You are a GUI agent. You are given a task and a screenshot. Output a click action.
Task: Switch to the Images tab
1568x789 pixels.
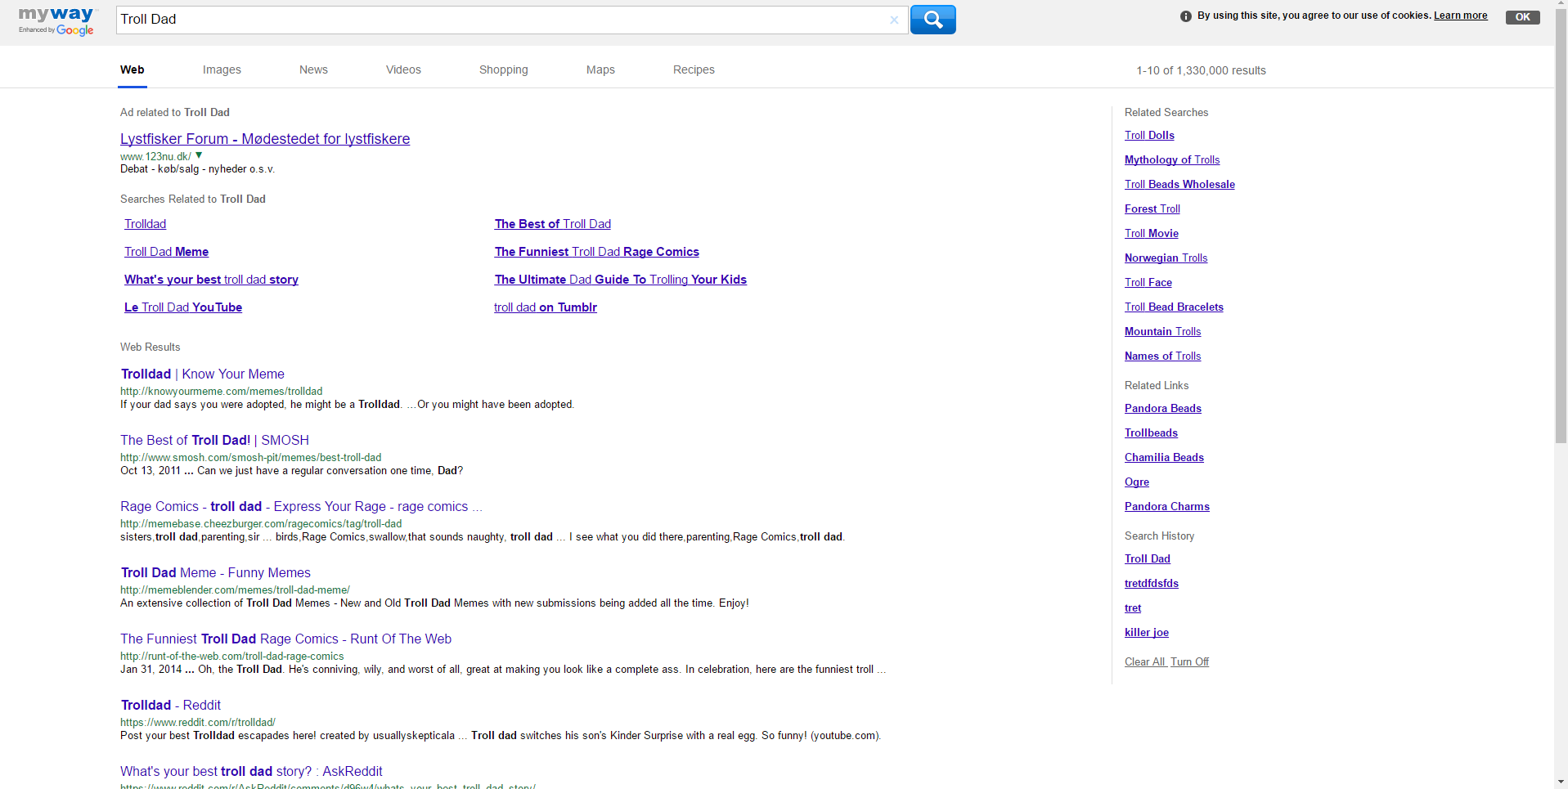tap(222, 69)
